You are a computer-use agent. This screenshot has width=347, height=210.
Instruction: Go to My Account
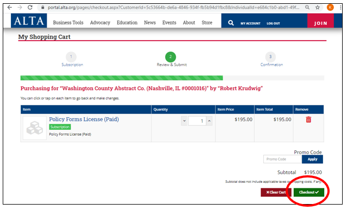250,23
